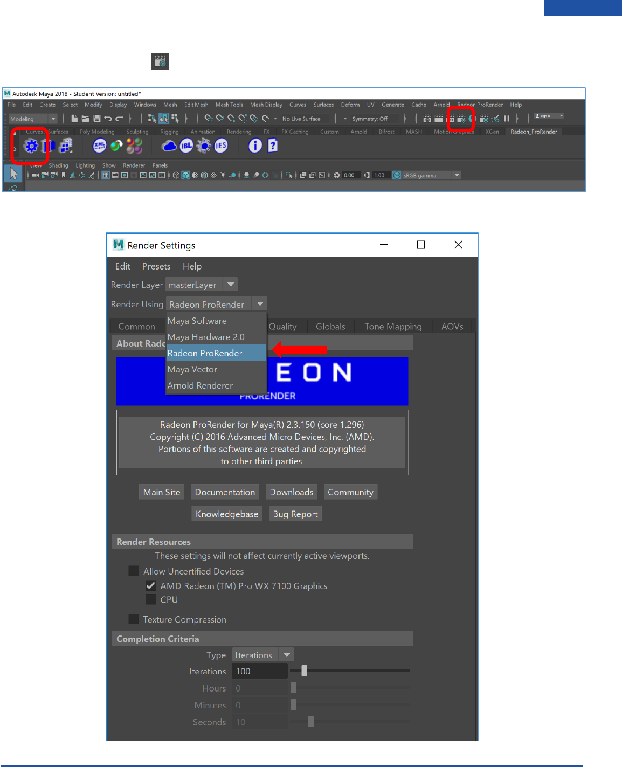Screen dimensions: 622x767
Task: Select Maya Vector renderer option
Action: 216,369
